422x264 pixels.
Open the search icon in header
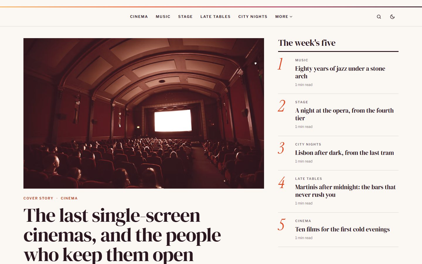(x=379, y=17)
